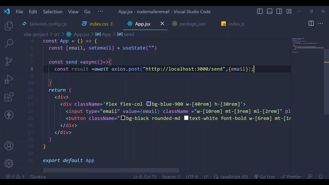Click the VS Code logo icon

[7, 11]
